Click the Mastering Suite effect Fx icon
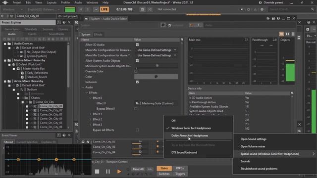This screenshot has height=178, width=317. 137,103
